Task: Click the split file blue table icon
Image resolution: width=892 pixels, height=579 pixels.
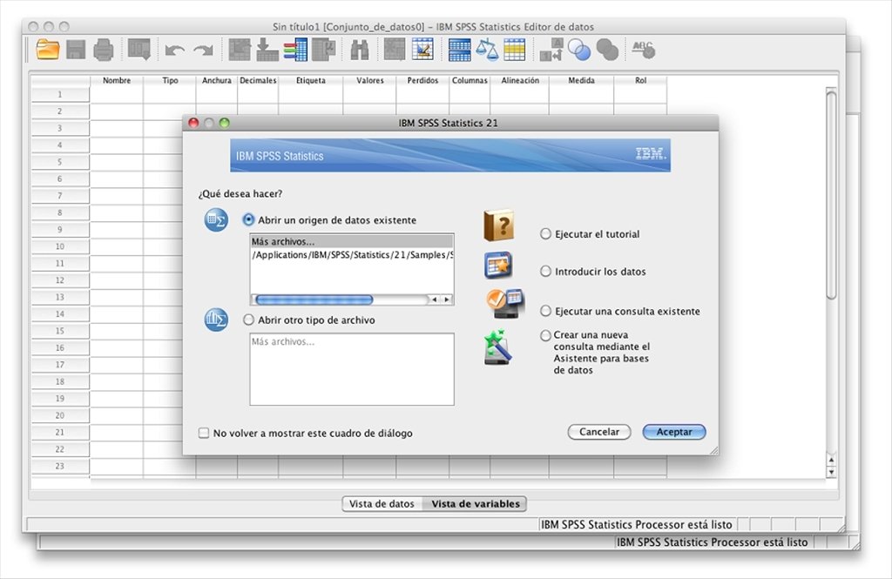Action: (x=459, y=50)
